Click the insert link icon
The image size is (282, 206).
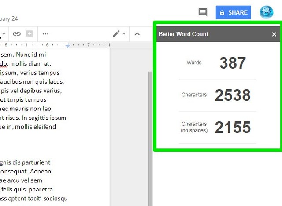point(17,34)
